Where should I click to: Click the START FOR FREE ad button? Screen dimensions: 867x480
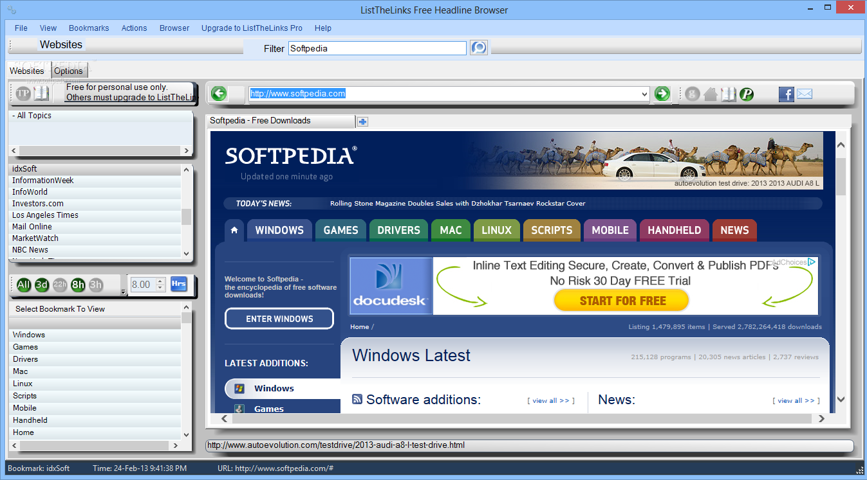click(x=622, y=301)
